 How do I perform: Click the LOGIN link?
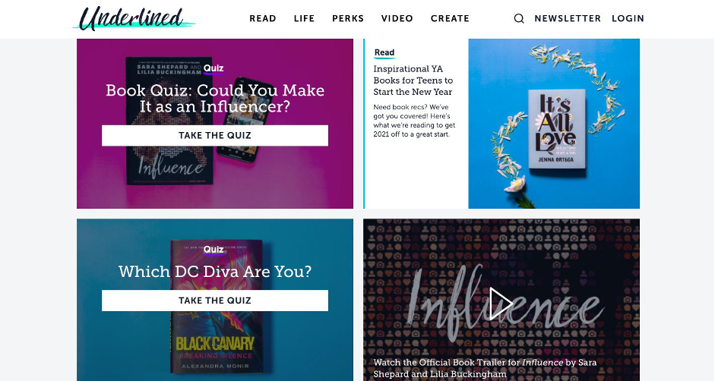point(628,19)
